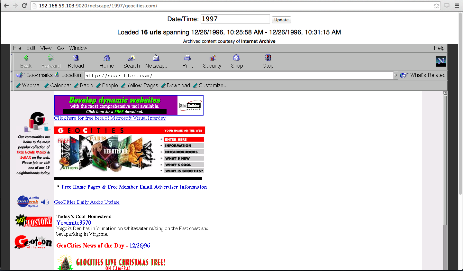Open Search in Netscape toolbar
Viewport: 463px width, 271px height.
click(x=132, y=58)
